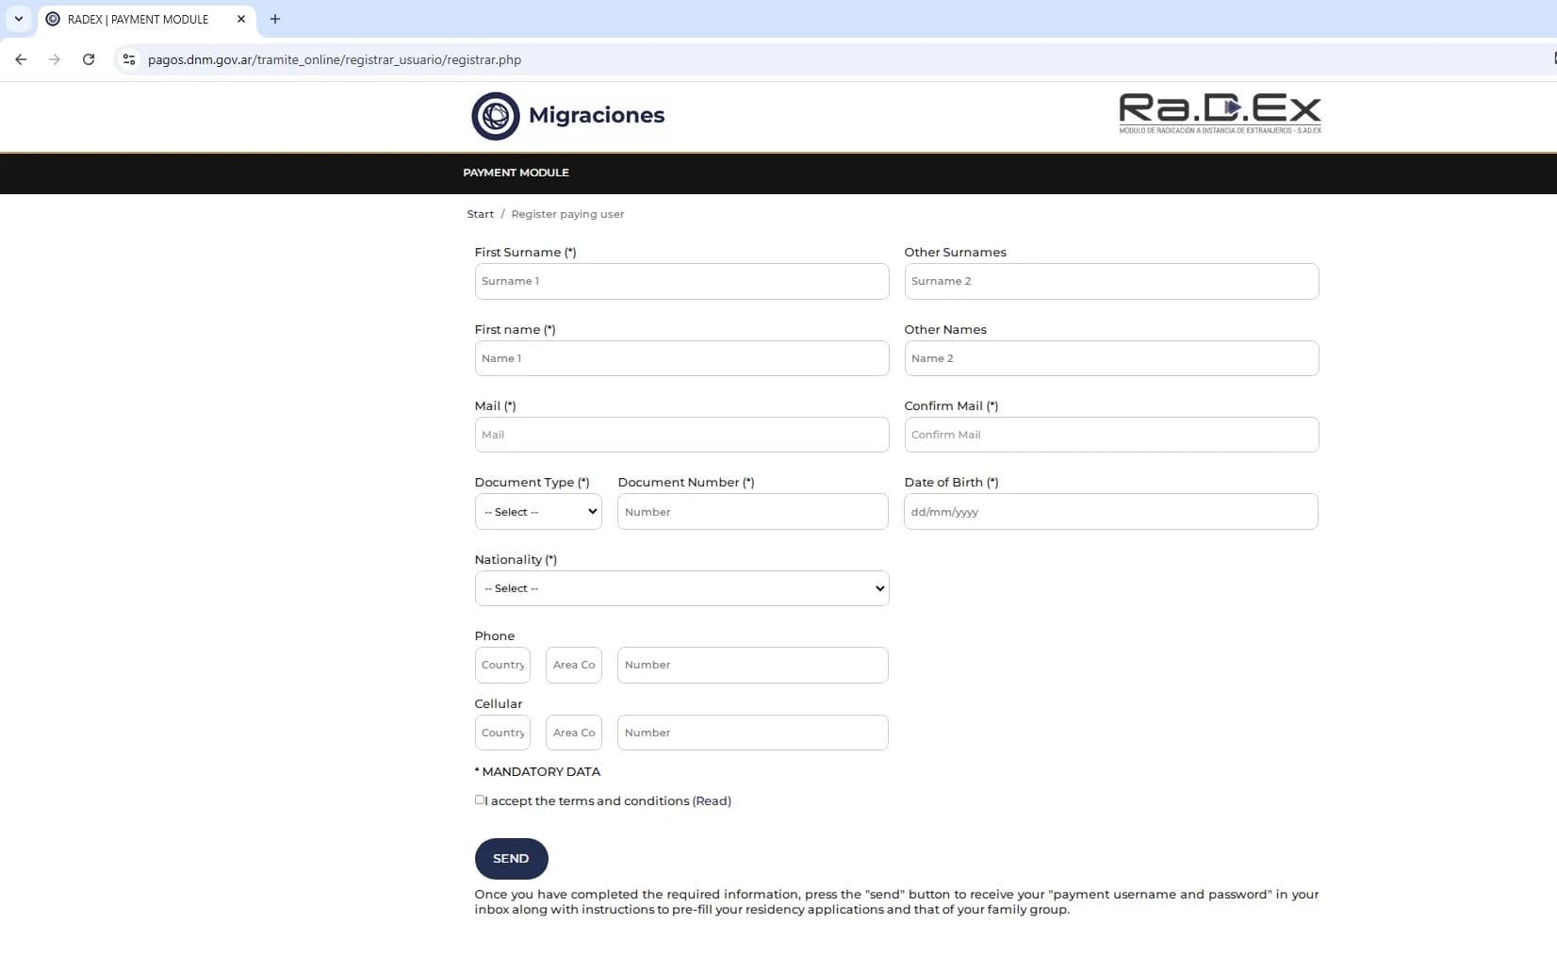Click the Document Number field

752,512
